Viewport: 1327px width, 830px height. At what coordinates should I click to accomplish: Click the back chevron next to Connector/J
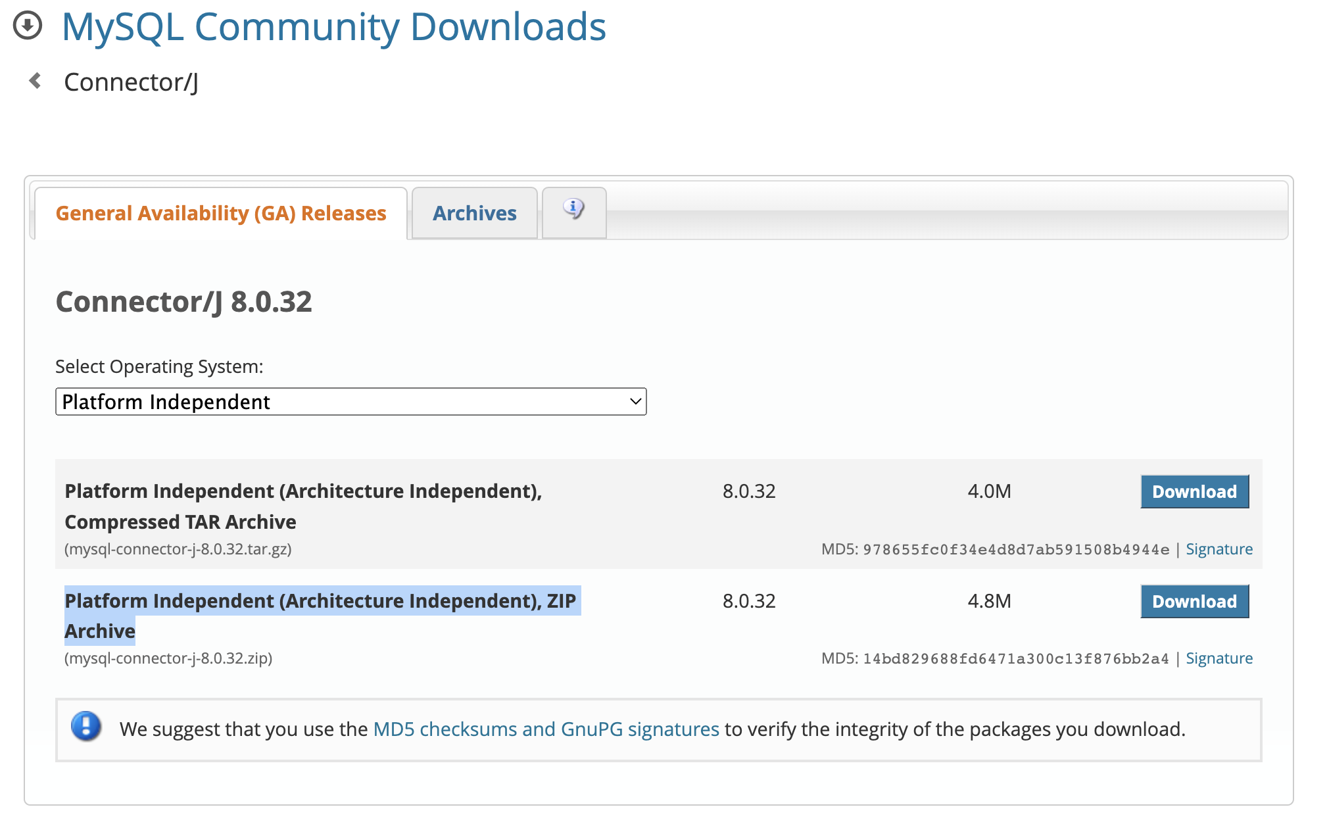[x=36, y=81]
